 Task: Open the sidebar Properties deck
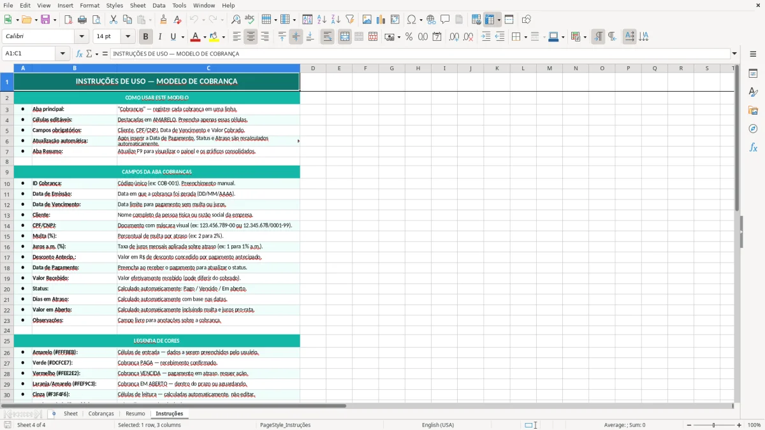tap(753, 73)
